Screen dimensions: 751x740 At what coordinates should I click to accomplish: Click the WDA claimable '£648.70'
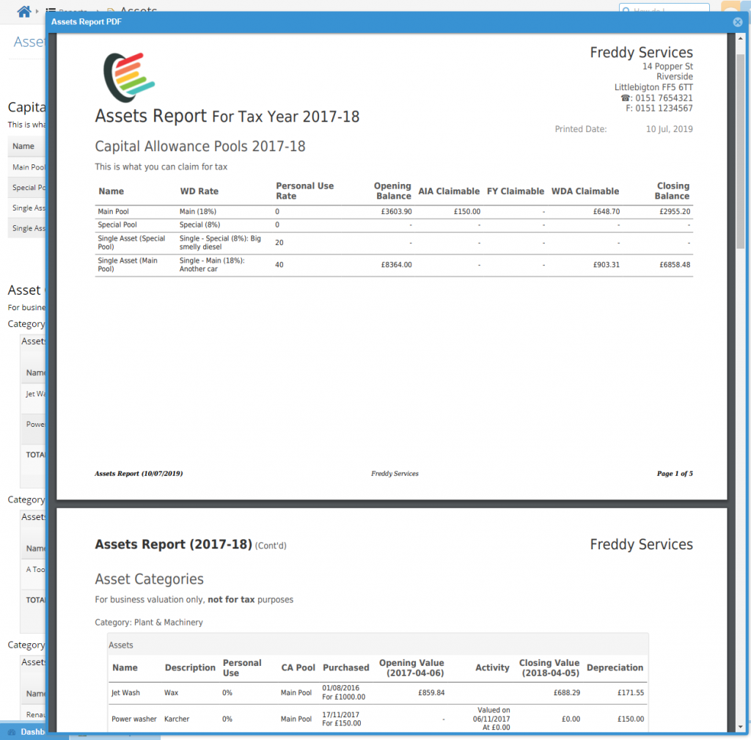[607, 212]
